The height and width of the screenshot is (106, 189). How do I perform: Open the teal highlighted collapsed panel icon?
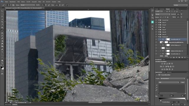[x=152, y=22]
